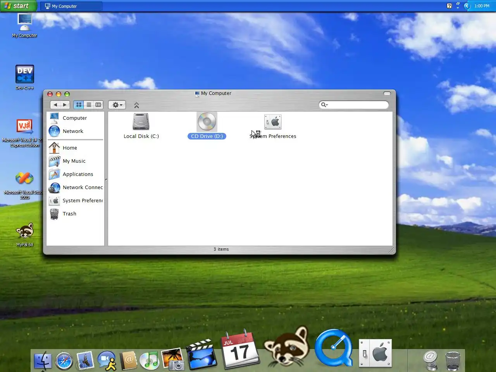Click the @ spring site icon in dock
The image size is (496, 372).
[430, 360]
